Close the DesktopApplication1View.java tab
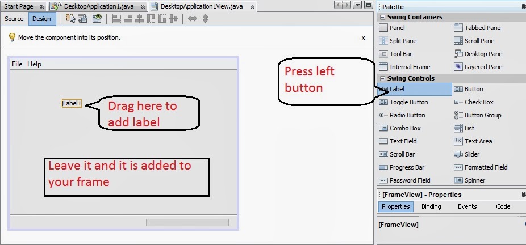The width and height of the screenshot is (526, 245). coord(253,6)
